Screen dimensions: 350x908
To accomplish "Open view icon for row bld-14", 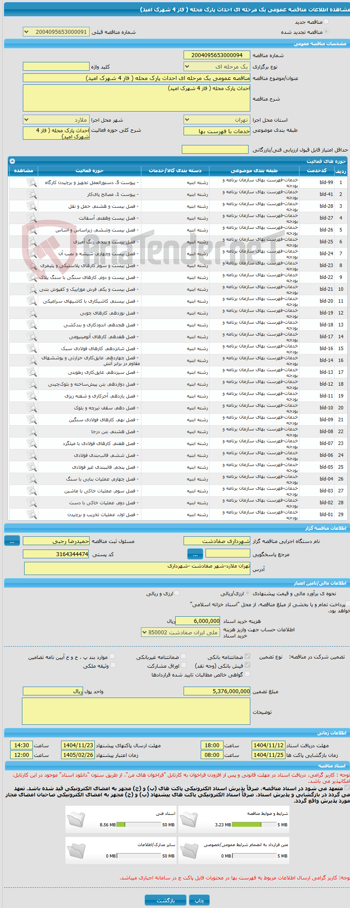I will coord(32,360).
